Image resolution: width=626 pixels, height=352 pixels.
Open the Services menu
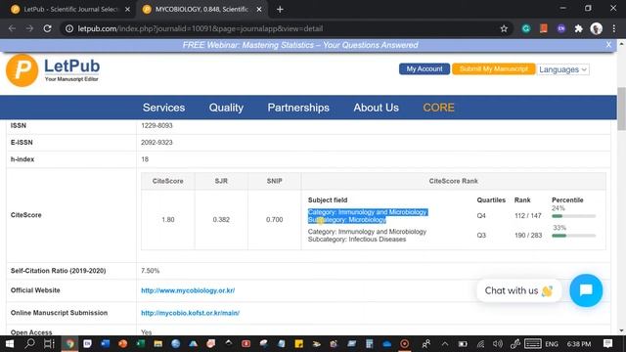click(x=163, y=108)
